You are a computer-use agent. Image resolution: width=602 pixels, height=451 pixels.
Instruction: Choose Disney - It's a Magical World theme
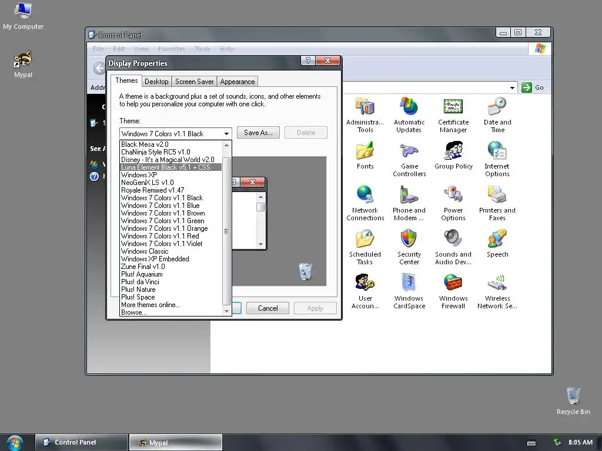[171, 160]
